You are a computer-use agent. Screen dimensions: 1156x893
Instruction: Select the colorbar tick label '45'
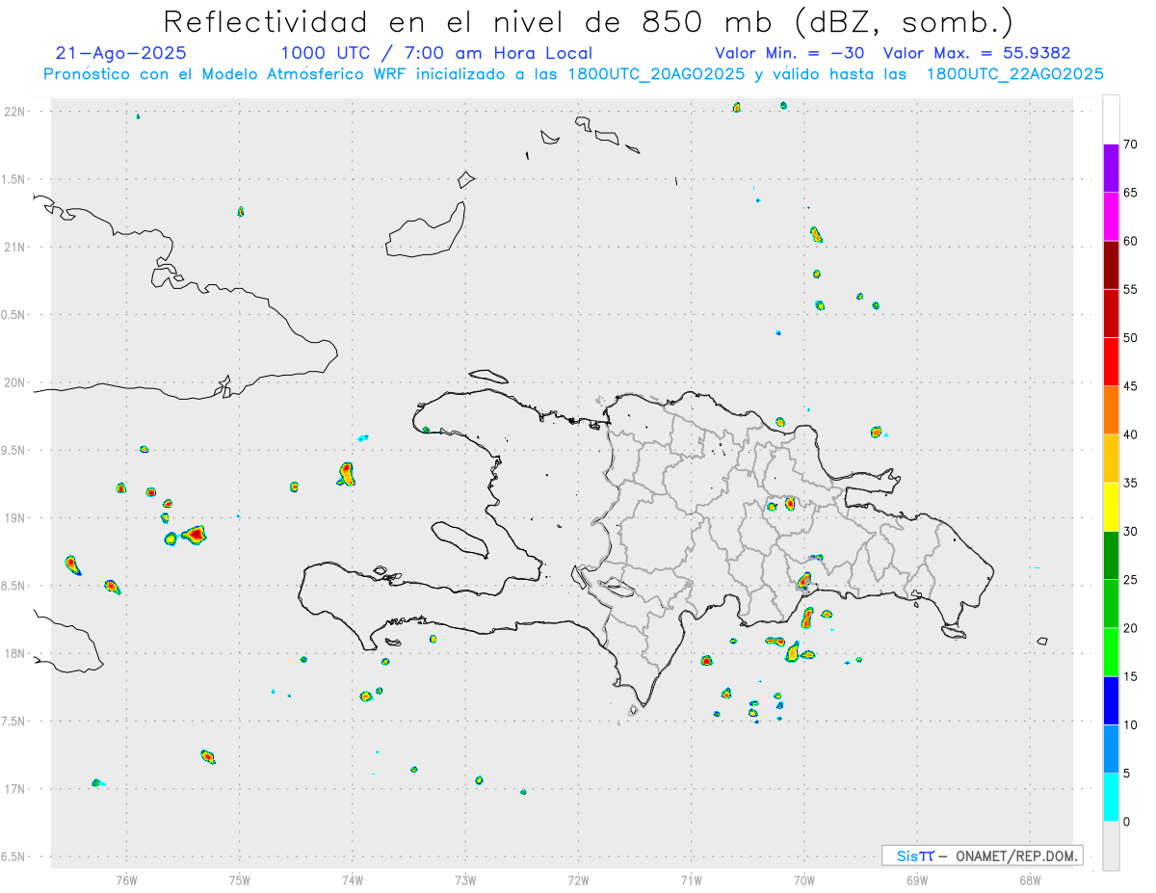pos(1130,386)
